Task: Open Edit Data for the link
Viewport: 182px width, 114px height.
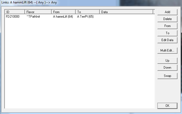Action: click(167, 40)
